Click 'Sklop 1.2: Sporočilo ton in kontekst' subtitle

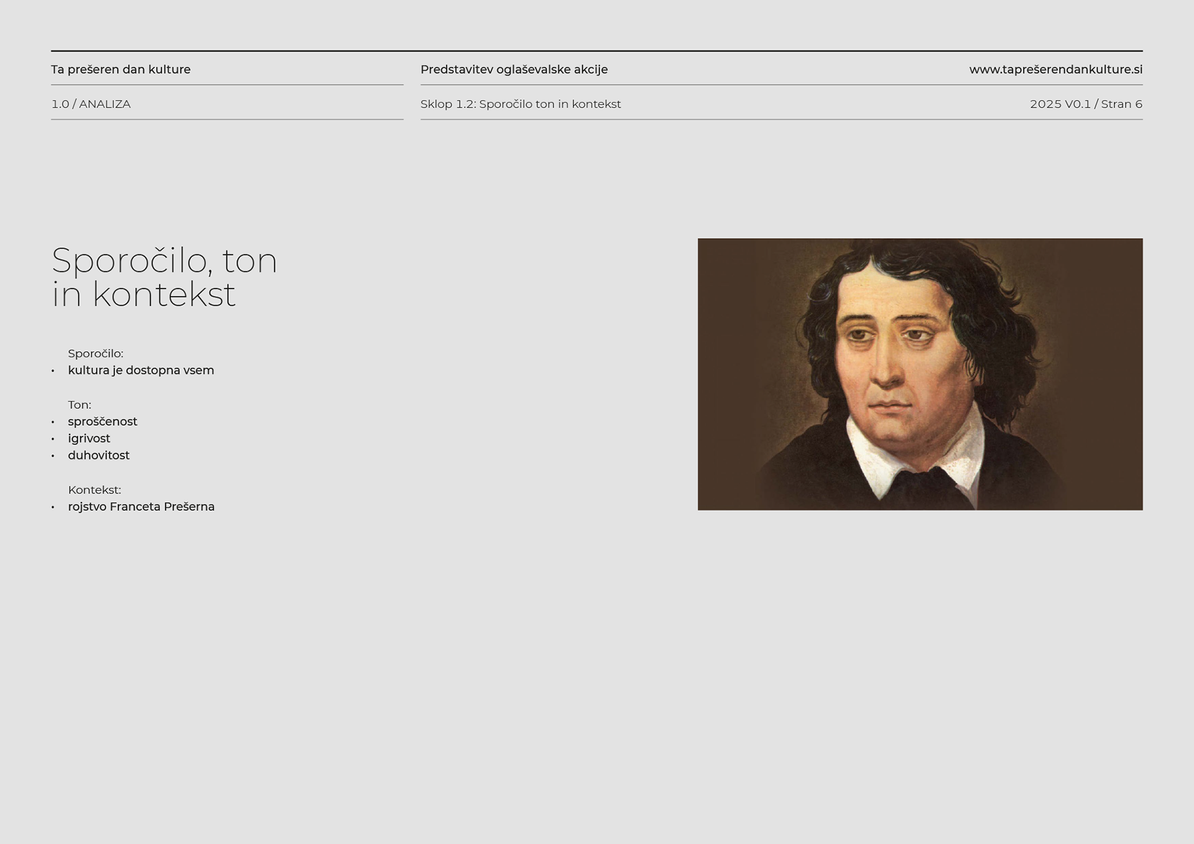(521, 104)
